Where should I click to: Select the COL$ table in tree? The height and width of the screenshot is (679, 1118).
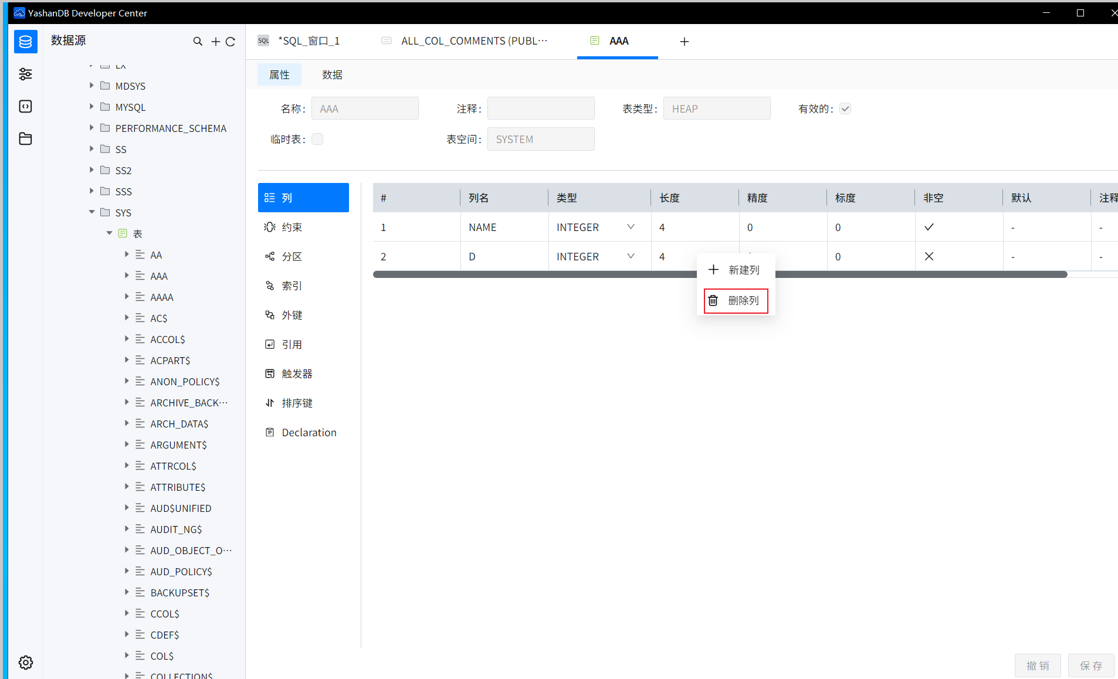(x=162, y=656)
